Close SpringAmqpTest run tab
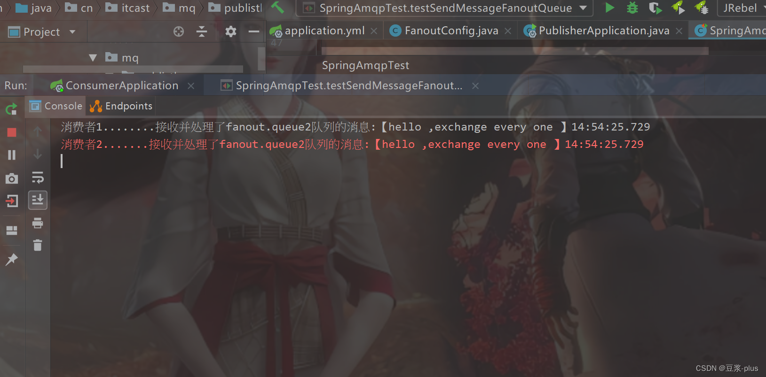 pyautogui.click(x=475, y=86)
